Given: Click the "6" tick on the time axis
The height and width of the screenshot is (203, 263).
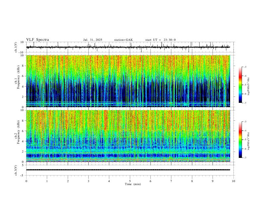Looking at the screenshot, I should 151,181.
